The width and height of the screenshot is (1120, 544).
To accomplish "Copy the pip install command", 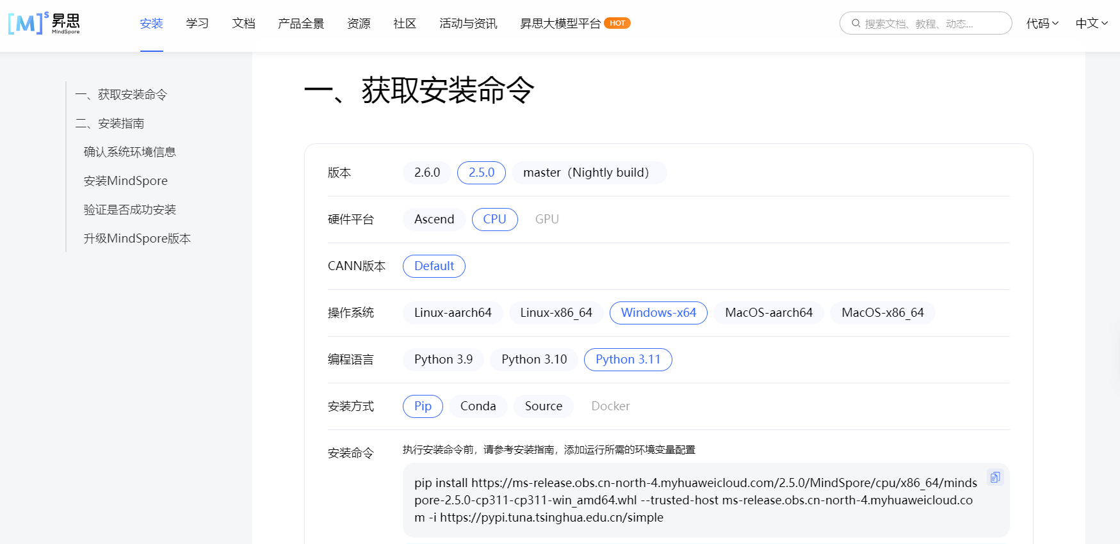I will [x=994, y=477].
